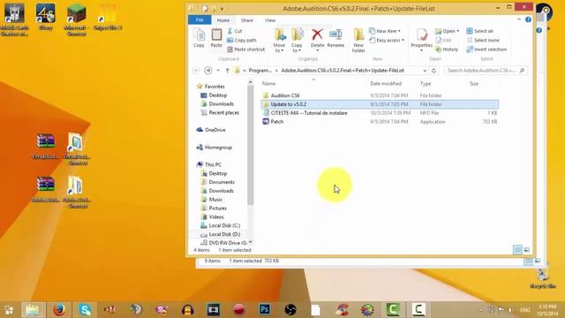Open the Open button dropdown
The height and width of the screenshot is (318, 565).
(458, 31)
